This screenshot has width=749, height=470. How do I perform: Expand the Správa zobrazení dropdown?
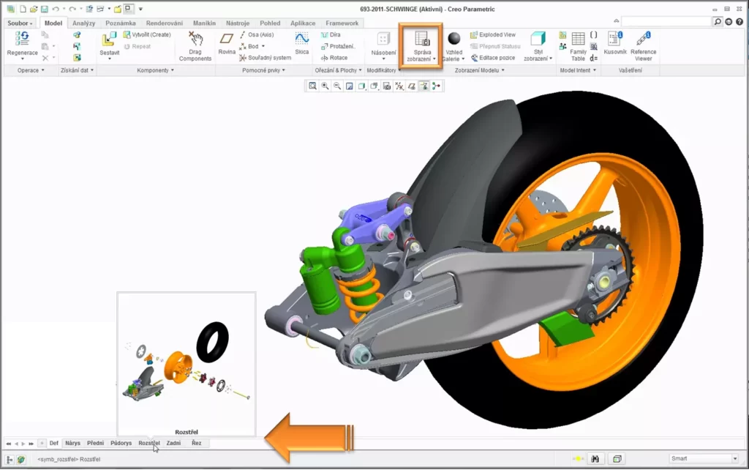[419, 46]
